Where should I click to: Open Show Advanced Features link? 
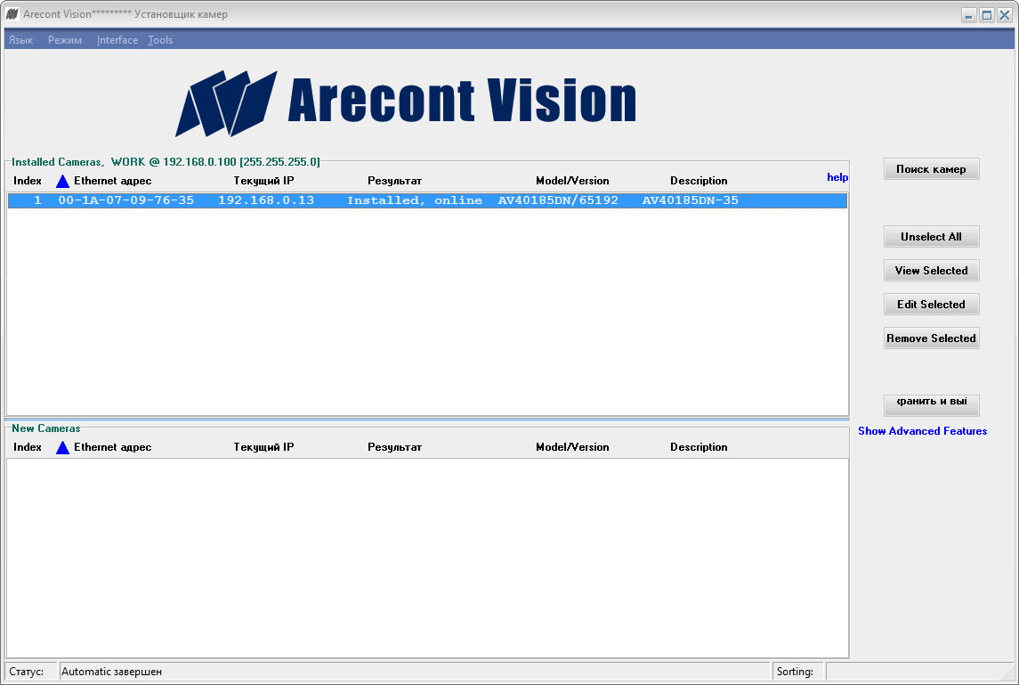pyautogui.click(x=922, y=430)
